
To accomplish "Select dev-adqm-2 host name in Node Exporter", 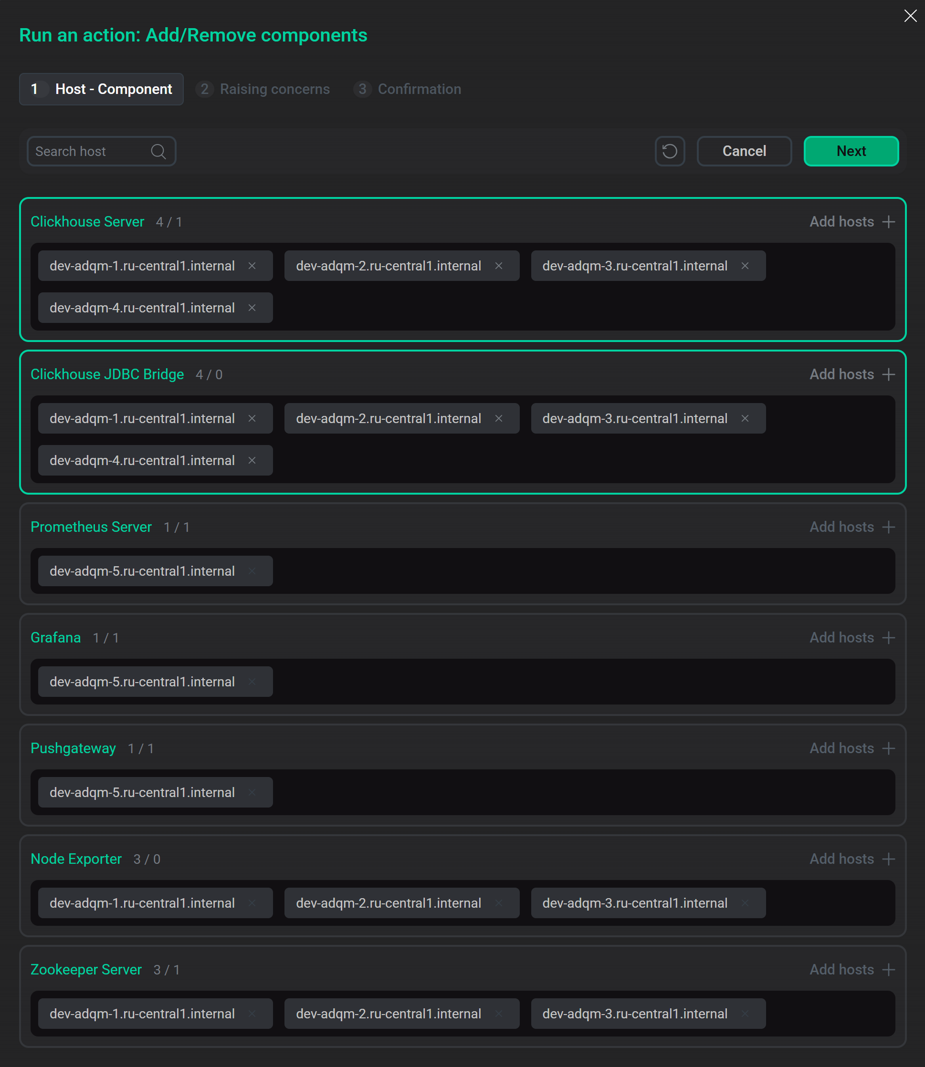I will (389, 903).
